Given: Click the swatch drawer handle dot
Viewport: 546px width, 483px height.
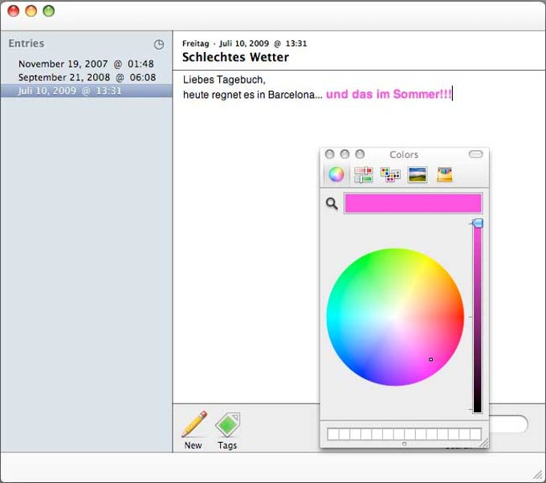Looking at the screenshot, I should pyautogui.click(x=404, y=444).
